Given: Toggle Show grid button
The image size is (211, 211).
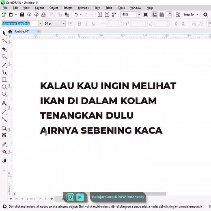Looking at the screenshot, I should [x=161, y=15].
